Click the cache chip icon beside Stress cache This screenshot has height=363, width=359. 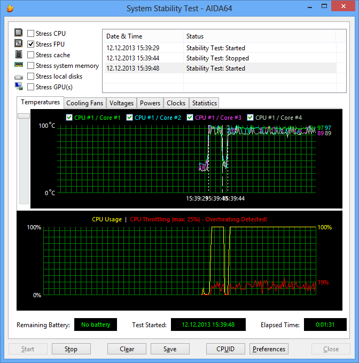coord(19,54)
